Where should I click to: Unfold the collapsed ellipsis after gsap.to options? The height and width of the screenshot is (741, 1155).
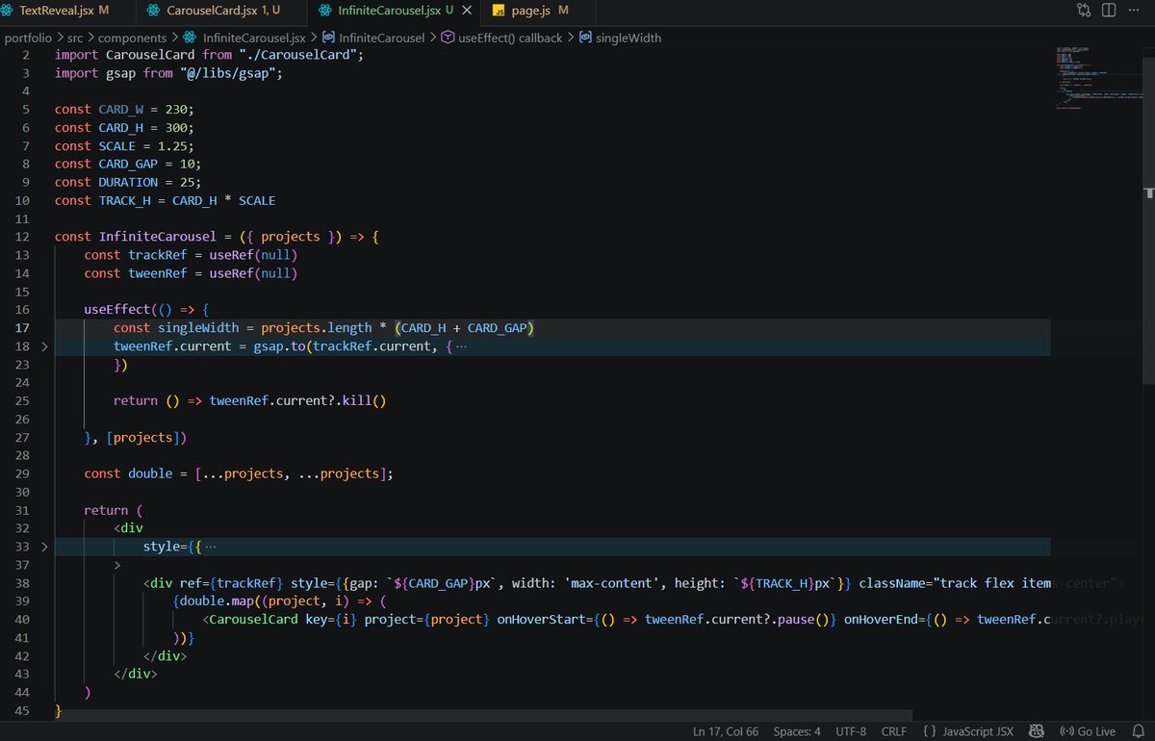[x=461, y=346]
